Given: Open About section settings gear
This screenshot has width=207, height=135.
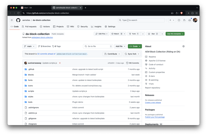Looking at the screenshot, I should click(183, 46).
